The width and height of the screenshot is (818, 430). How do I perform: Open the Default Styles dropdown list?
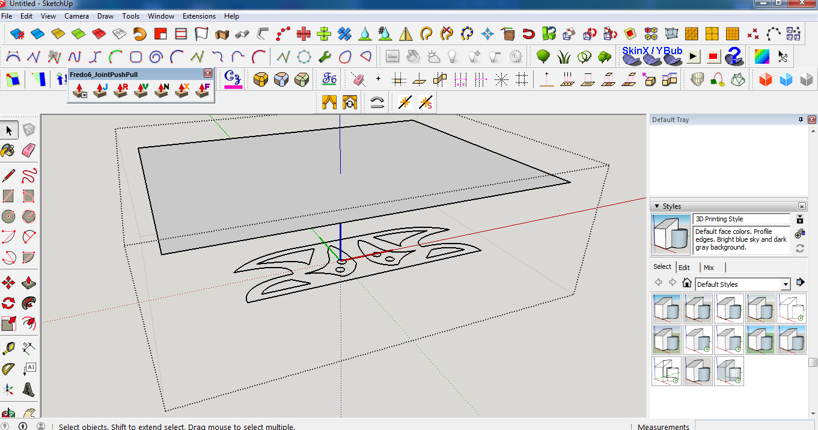click(x=786, y=283)
